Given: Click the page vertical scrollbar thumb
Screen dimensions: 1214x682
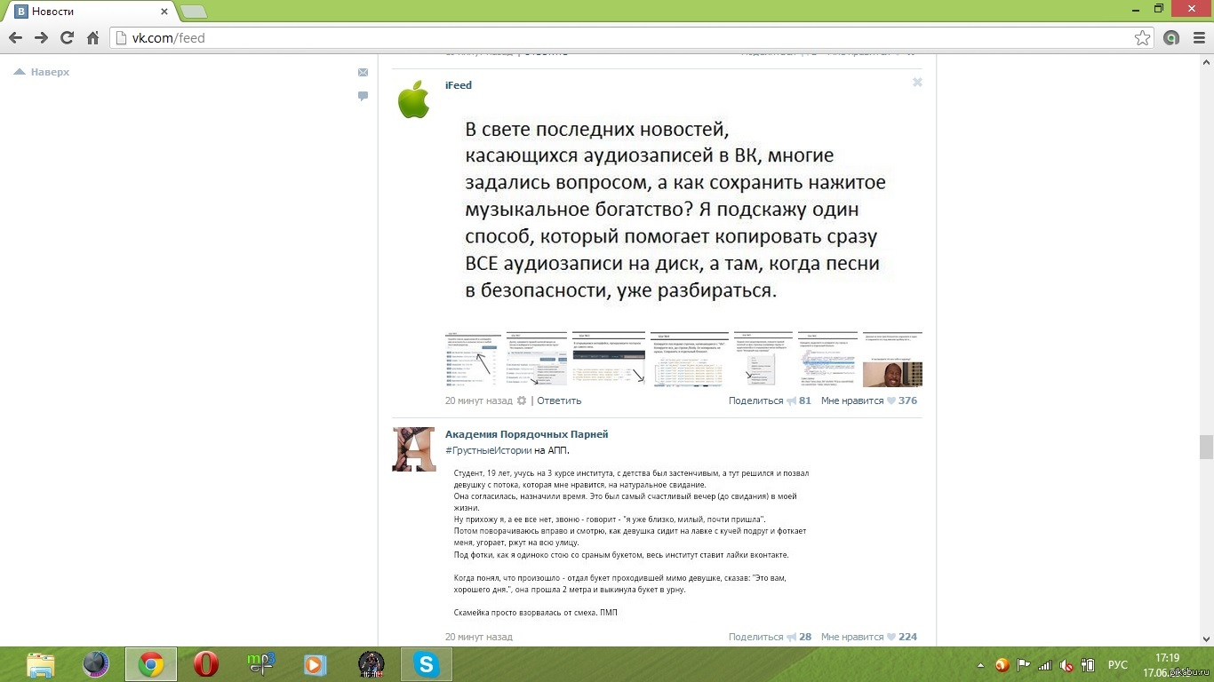Looking at the screenshot, I should coord(1206,447).
